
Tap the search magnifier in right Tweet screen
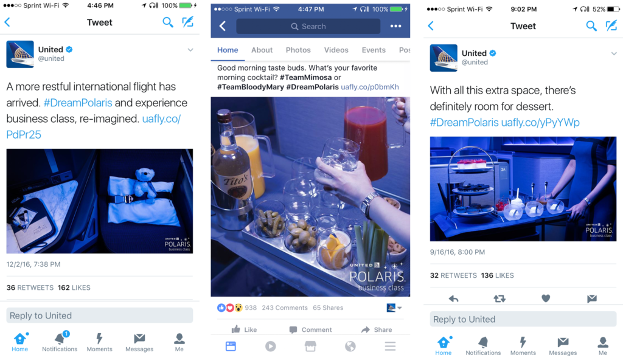click(x=591, y=26)
